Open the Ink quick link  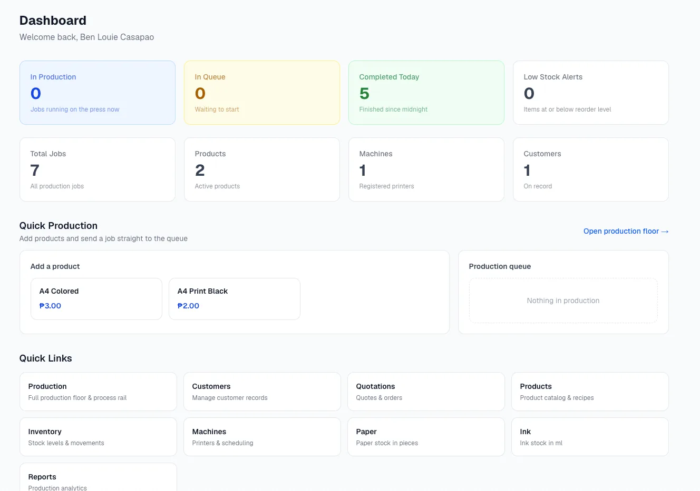(590, 437)
